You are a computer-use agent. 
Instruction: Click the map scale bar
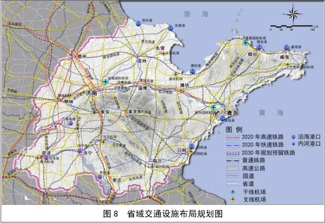pos(292,26)
